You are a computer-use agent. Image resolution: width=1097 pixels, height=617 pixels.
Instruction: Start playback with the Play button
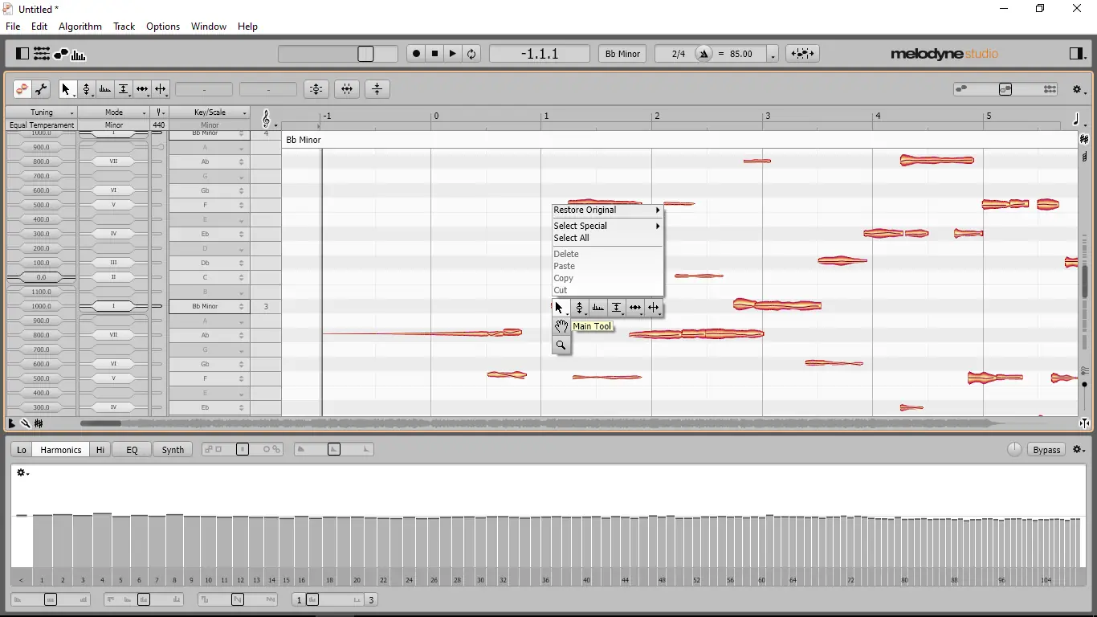click(453, 54)
